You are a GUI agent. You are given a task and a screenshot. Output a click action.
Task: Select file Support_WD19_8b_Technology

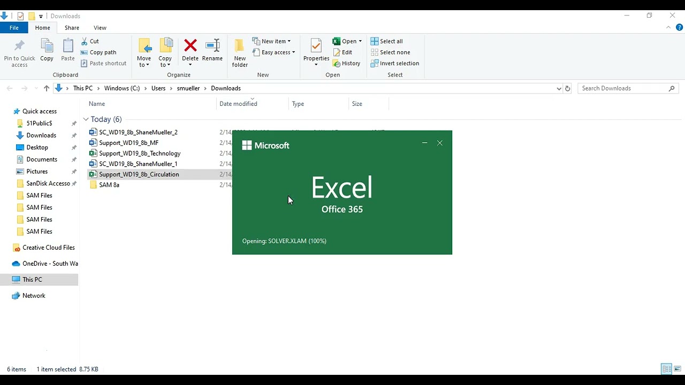tap(140, 153)
